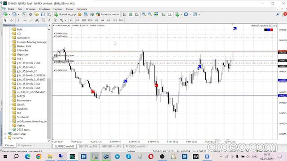
Task: Open Избранное tab in Navigator
Action: pyautogui.click(x=25, y=145)
